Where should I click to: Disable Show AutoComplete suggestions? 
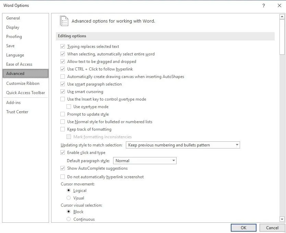tap(62, 168)
